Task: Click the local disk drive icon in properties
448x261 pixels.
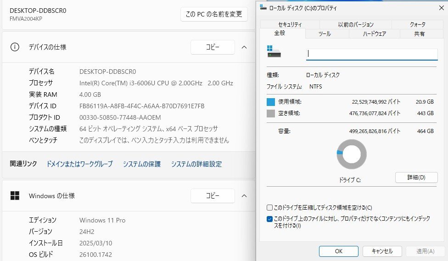Action: pyautogui.click(x=274, y=52)
